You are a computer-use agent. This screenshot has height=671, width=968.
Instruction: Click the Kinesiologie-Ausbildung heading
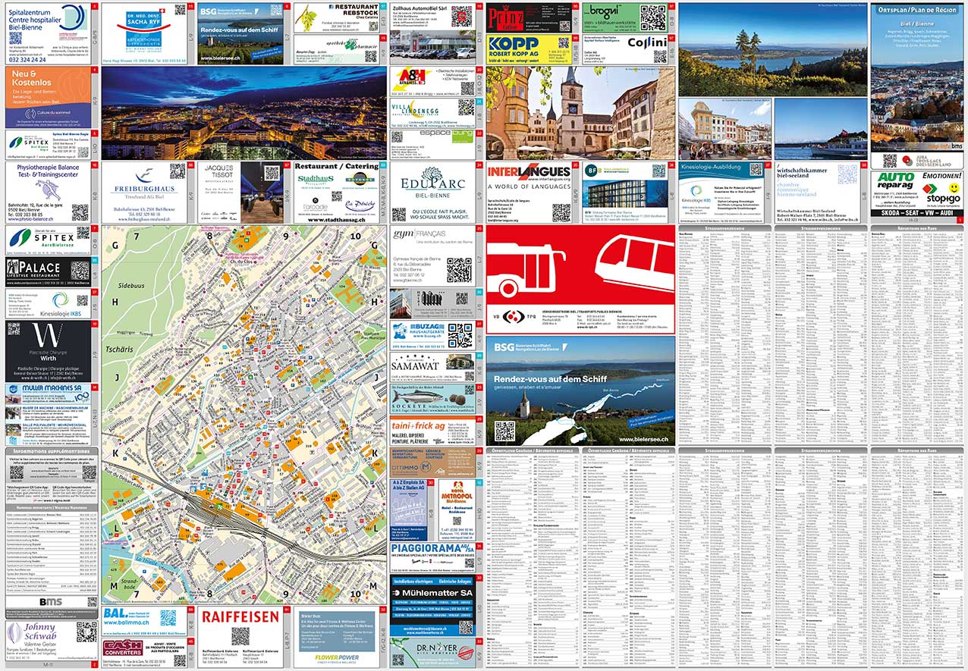pos(710,166)
